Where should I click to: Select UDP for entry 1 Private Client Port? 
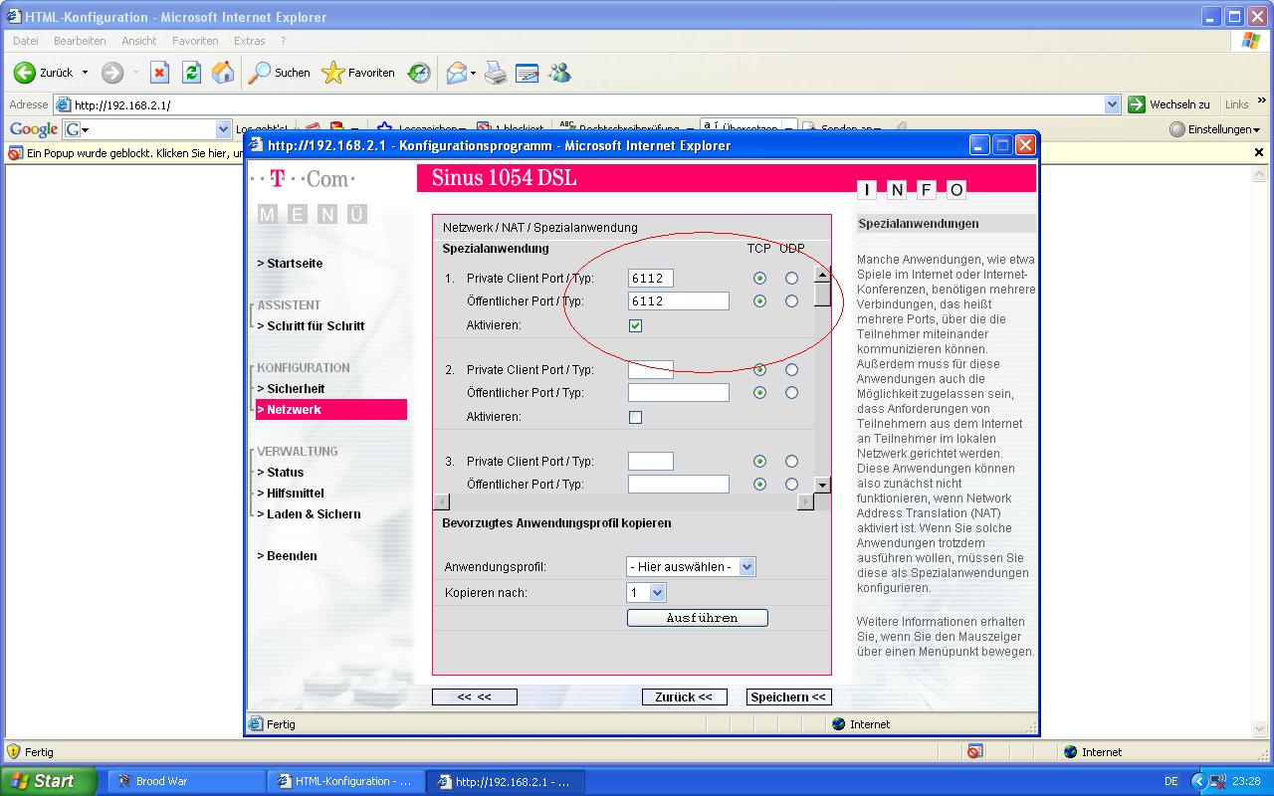pos(792,279)
